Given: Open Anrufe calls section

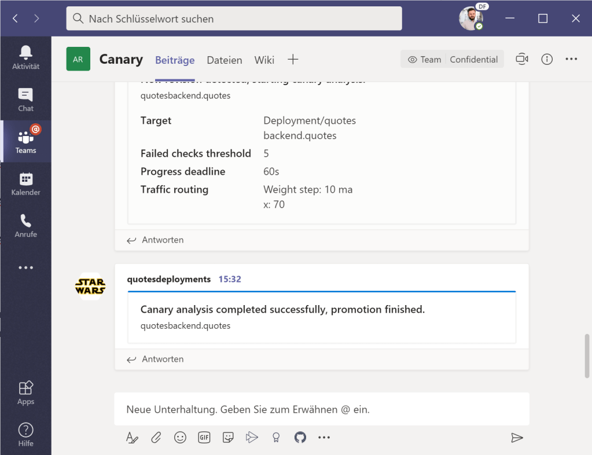Looking at the screenshot, I should point(25,226).
